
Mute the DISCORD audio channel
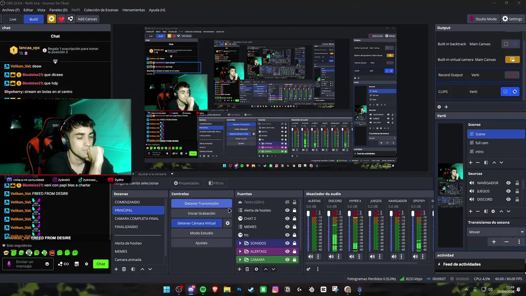point(331,257)
